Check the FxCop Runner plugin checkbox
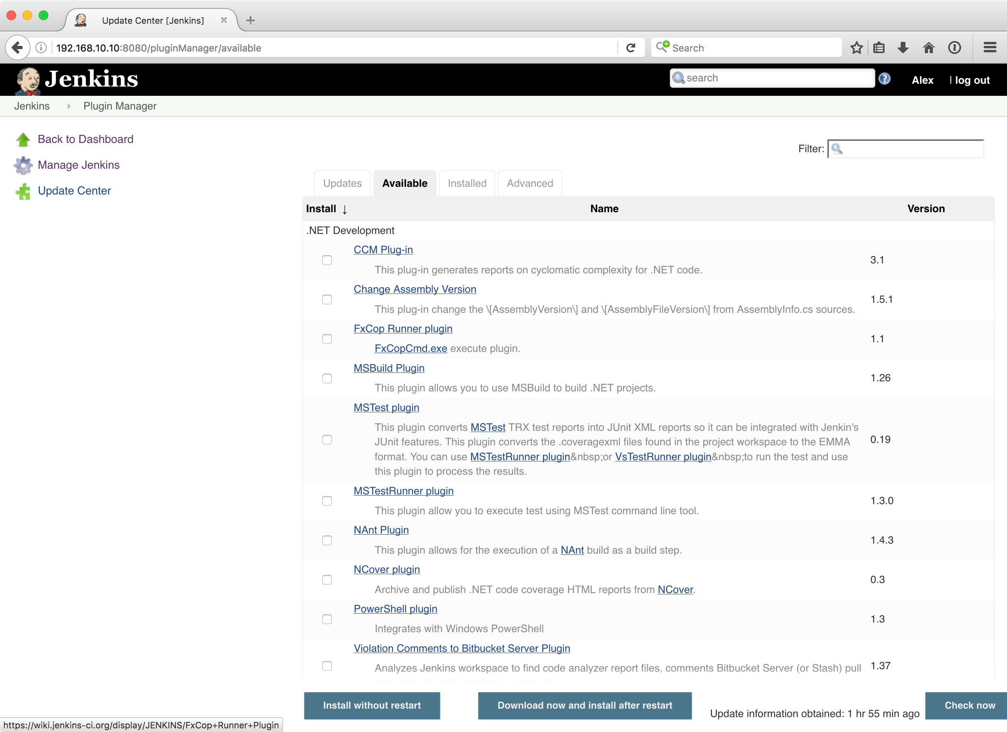The image size is (1007, 732). tap(327, 339)
